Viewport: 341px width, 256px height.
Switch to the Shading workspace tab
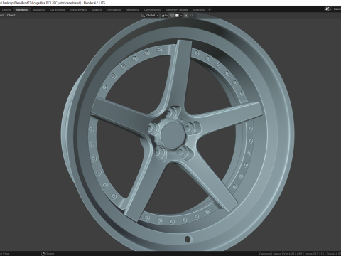[x=97, y=10]
